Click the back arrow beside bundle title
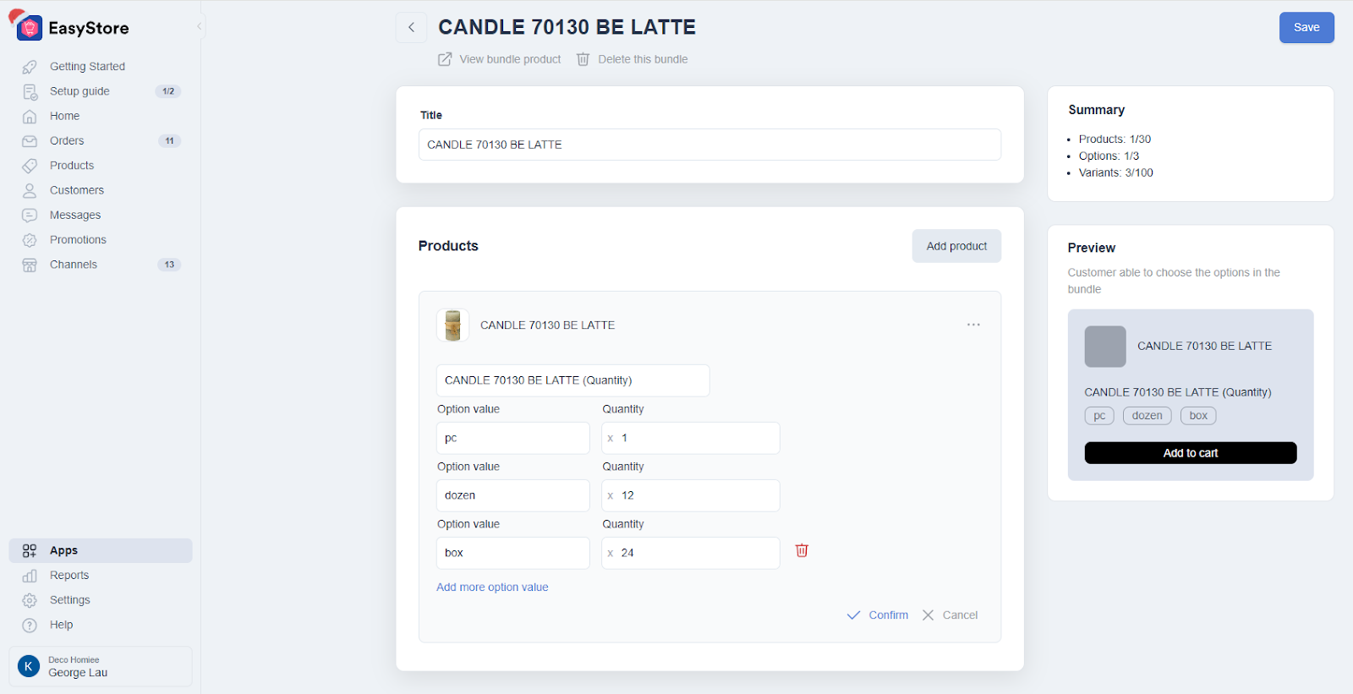The height and width of the screenshot is (694, 1353). click(411, 27)
